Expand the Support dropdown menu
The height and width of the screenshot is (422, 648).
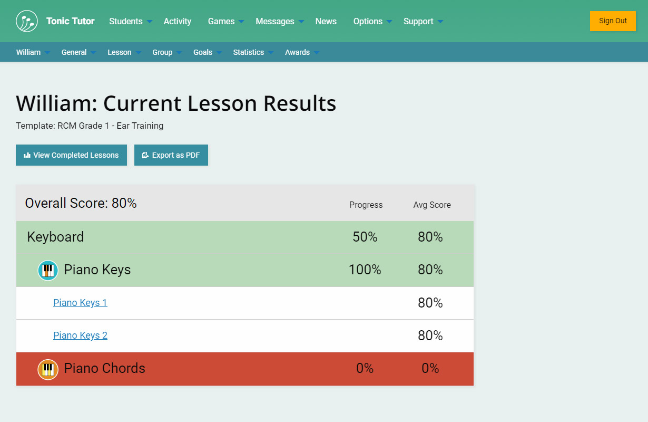pyautogui.click(x=423, y=22)
